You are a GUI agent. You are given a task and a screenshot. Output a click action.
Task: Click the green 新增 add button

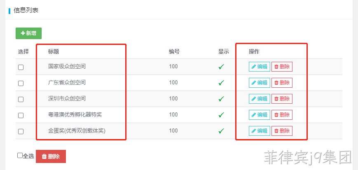28,33
